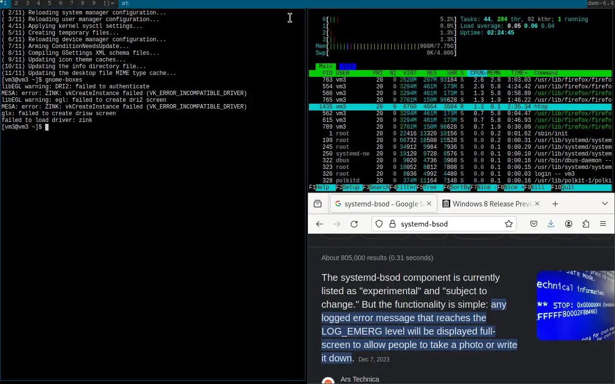Click the terminal prompt line [vm3@vm3 ~]$ cursor
This screenshot has width=615, height=384.
47,127
